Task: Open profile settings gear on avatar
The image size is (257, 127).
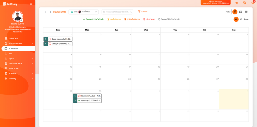Action: tap(21, 20)
